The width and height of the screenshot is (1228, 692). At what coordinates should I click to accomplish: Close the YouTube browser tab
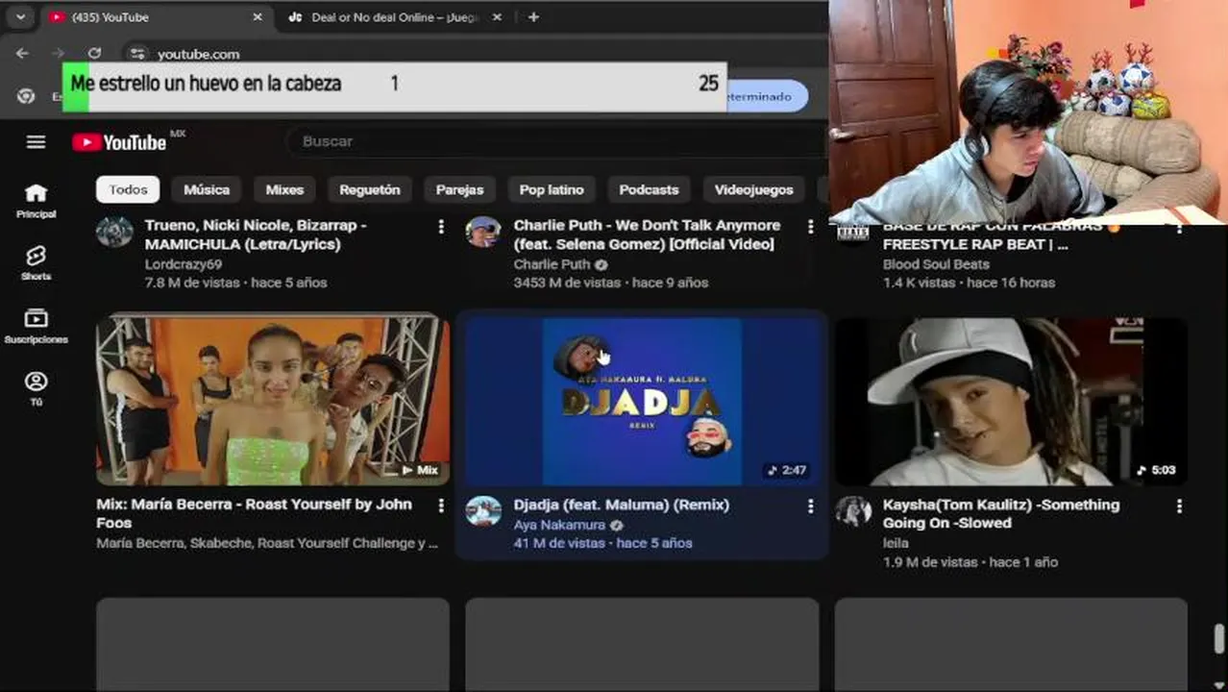pos(257,17)
